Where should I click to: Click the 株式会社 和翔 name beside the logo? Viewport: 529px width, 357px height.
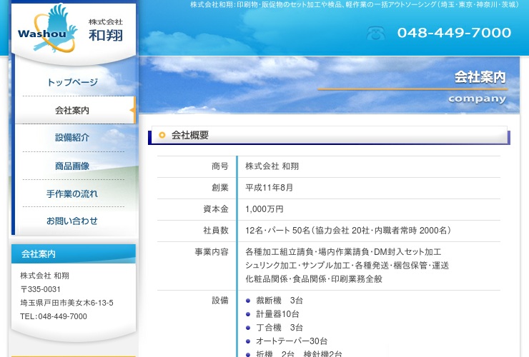pos(105,30)
